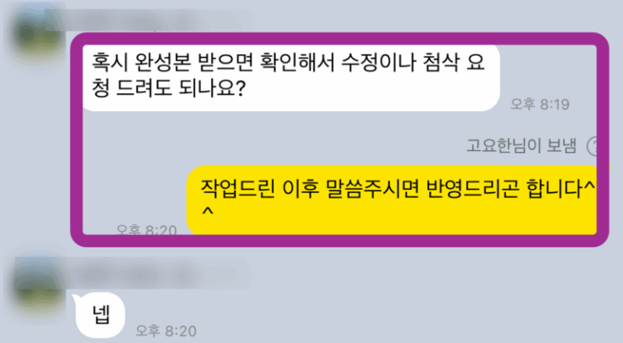623x343 pixels.
Task: Click the 고요한님이 보냄 label
Action: pyautogui.click(x=521, y=146)
